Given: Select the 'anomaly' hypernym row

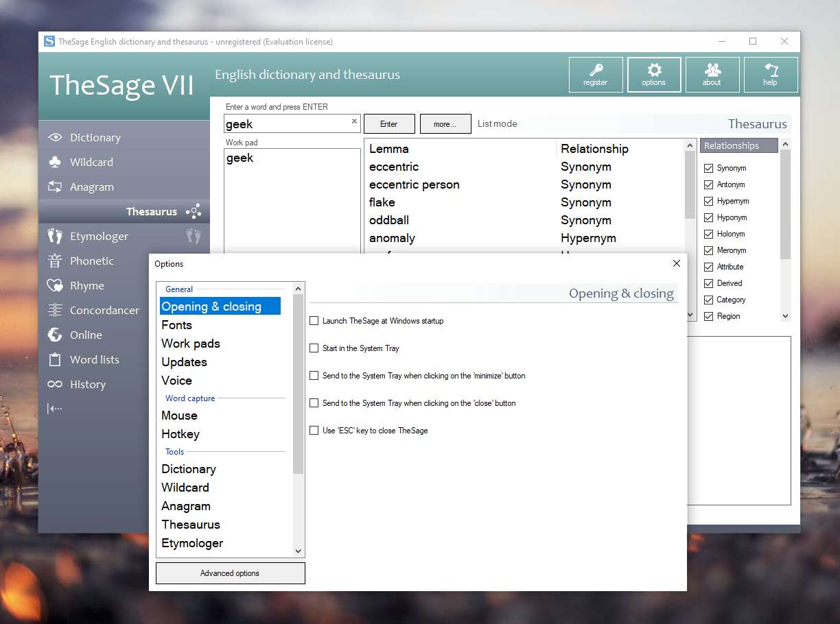Looking at the screenshot, I should pos(524,238).
